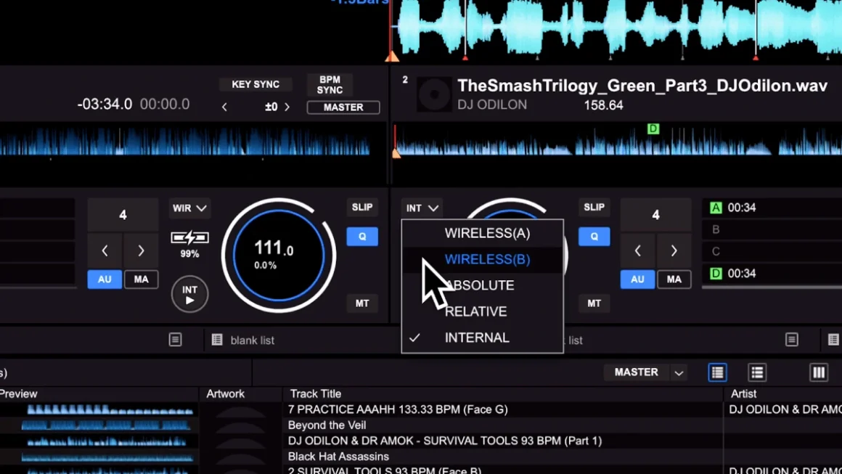Image resolution: width=842 pixels, height=474 pixels.
Task: Toggle MT master tempo on deck 1
Action: pyautogui.click(x=362, y=303)
